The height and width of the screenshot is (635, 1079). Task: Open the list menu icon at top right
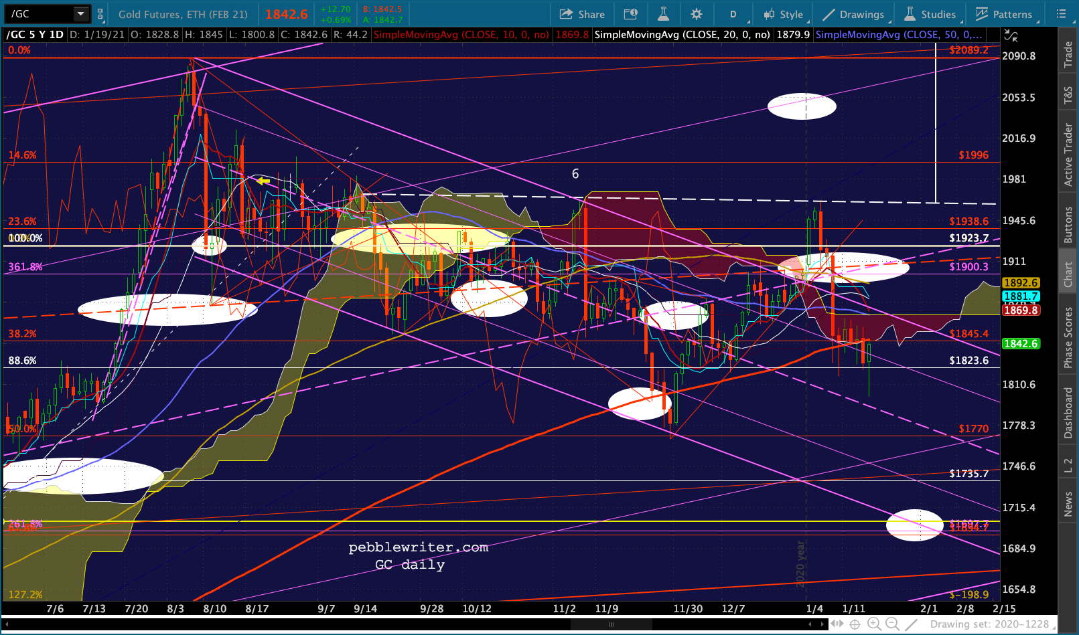click(1061, 14)
